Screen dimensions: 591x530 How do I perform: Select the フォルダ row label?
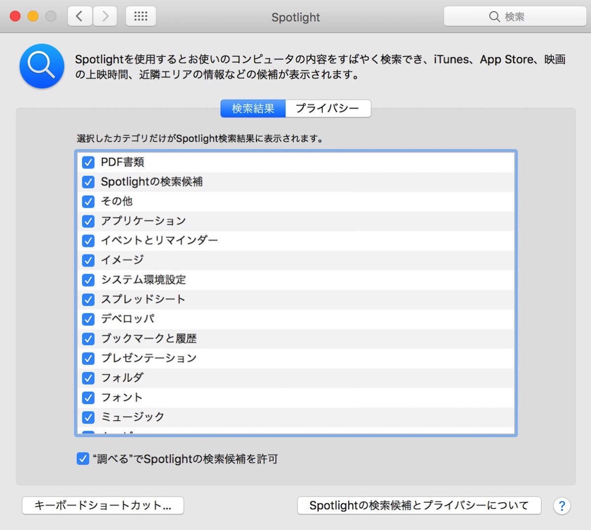122,378
